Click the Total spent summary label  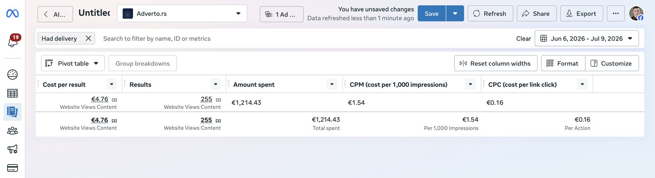coord(326,128)
